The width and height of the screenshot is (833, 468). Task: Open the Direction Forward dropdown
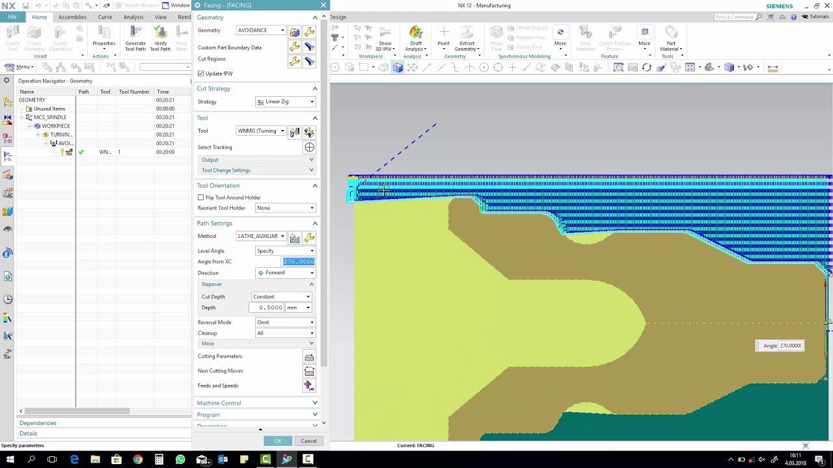pos(285,273)
